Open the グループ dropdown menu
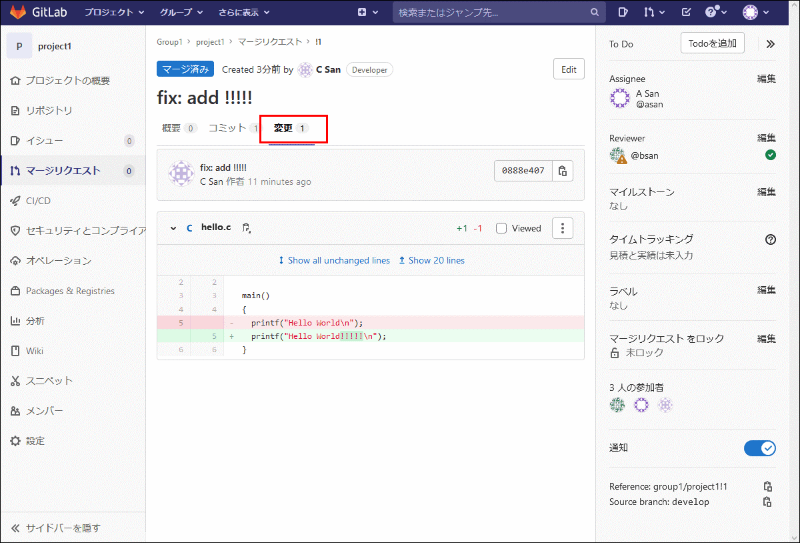Image resolution: width=800 pixels, height=543 pixels. click(x=181, y=12)
